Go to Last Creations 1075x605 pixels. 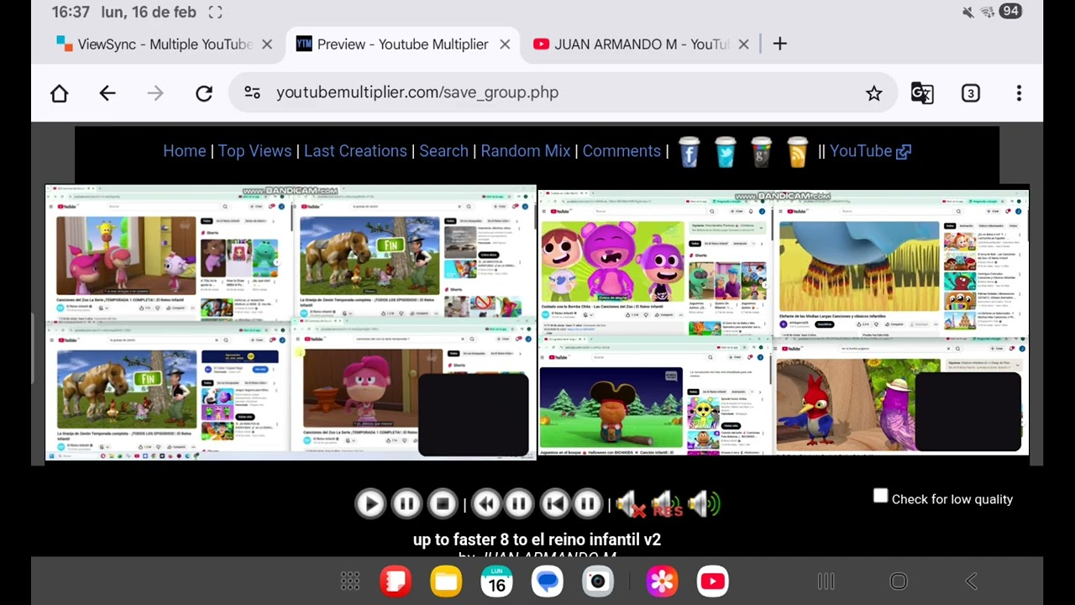click(355, 151)
